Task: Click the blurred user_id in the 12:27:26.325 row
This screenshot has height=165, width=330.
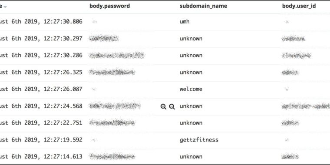Action: (x=290, y=73)
